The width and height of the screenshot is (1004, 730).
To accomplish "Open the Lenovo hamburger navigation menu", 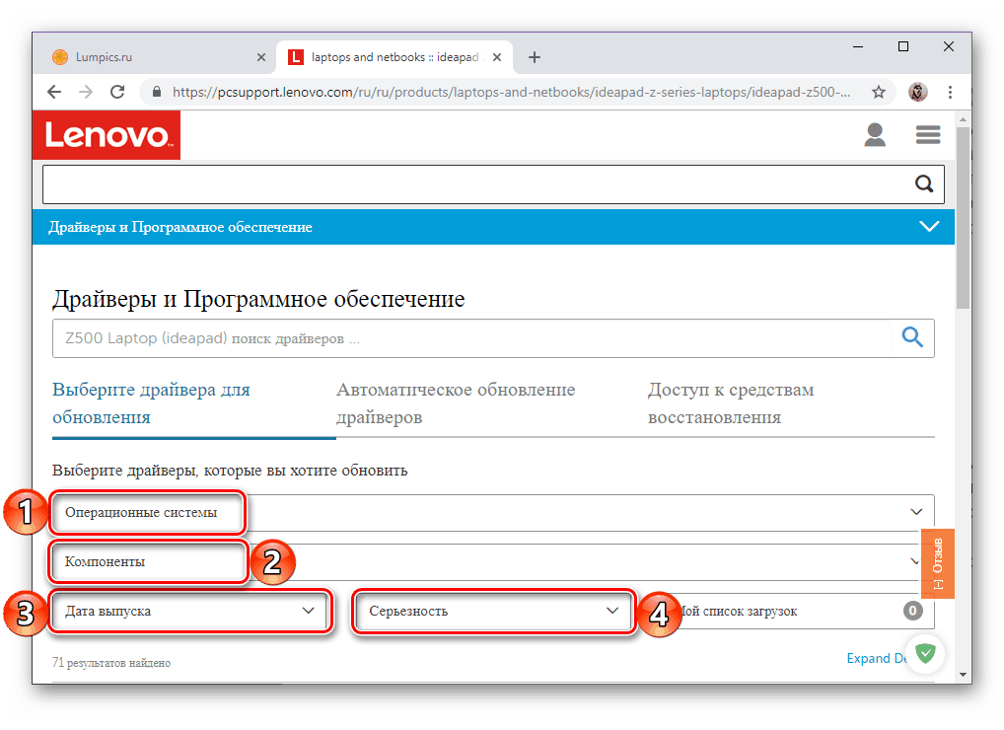I will pyautogui.click(x=927, y=134).
